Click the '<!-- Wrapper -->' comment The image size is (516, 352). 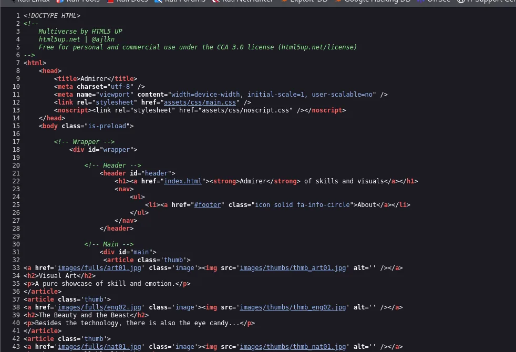click(x=84, y=142)
